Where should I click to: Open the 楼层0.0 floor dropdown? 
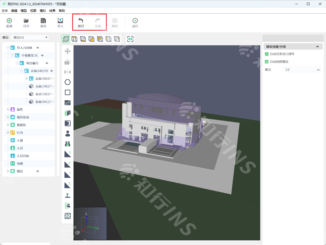click(30, 37)
